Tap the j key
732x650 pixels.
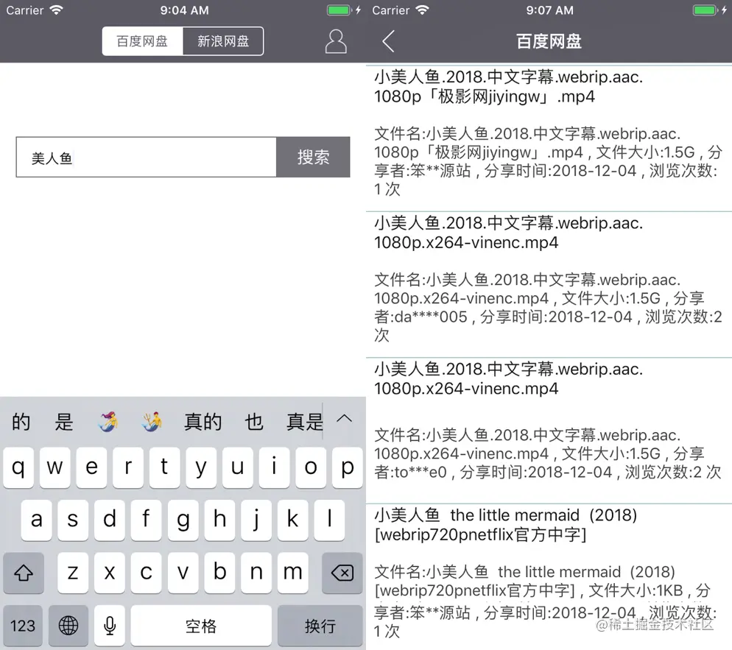pyautogui.click(x=256, y=520)
